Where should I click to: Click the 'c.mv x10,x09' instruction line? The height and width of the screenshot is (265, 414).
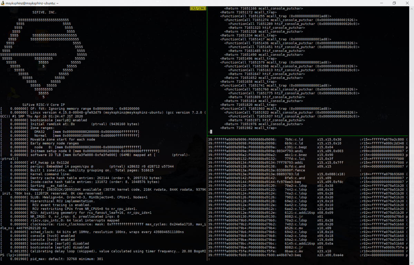point(307,228)
